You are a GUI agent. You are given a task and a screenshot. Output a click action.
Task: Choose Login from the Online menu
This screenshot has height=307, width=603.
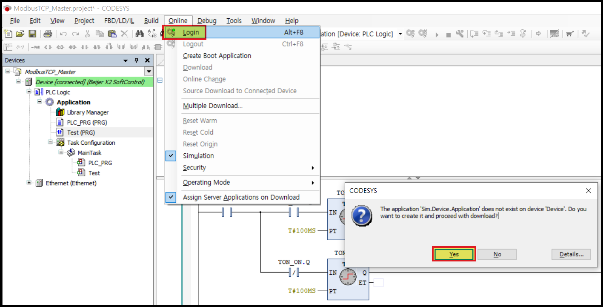(242, 32)
